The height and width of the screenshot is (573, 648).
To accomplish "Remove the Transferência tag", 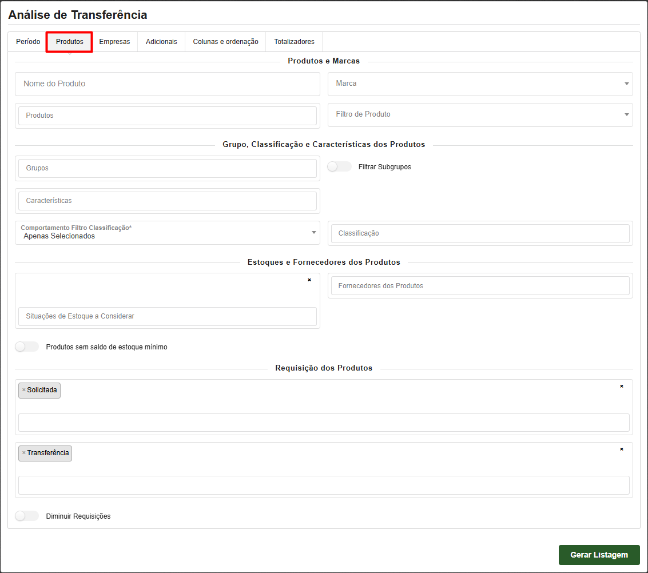I will tap(24, 453).
